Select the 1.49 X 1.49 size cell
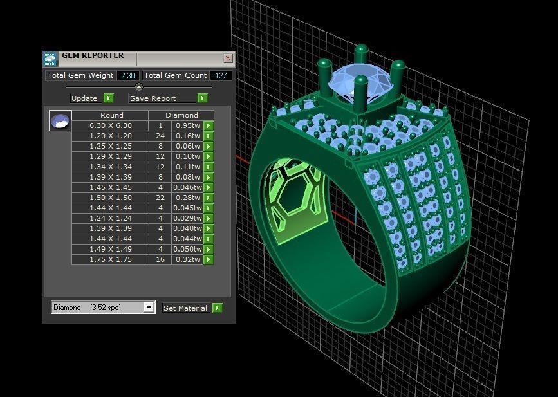The height and width of the screenshot is (397, 558). pyautogui.click(x=110, y=250)
